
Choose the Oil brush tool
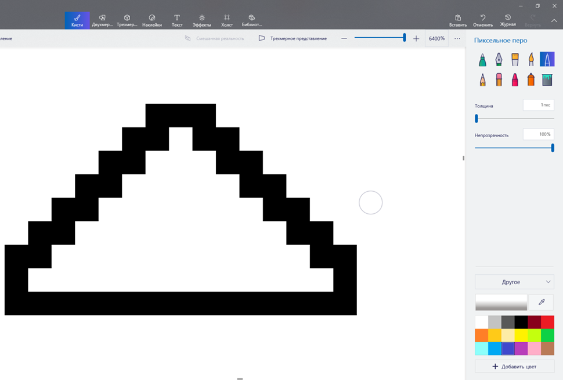click(x=515, y=59)
